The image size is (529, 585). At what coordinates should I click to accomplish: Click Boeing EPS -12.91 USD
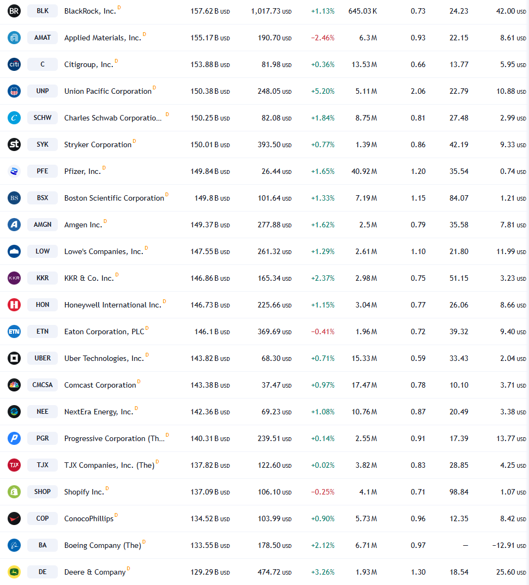point(509,545)
